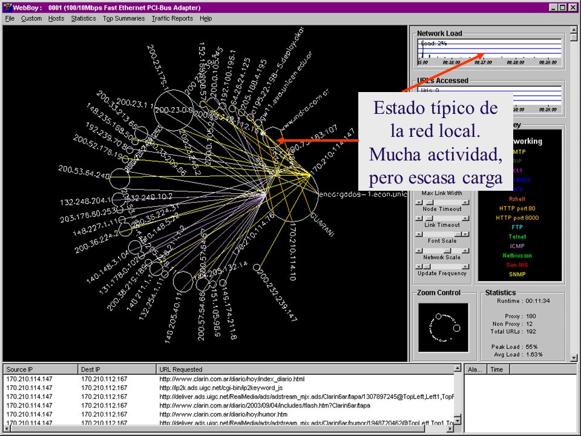Increase Network Scale with its right arrow
Viewport: 581px width, 436px height.
click(465, 251)
